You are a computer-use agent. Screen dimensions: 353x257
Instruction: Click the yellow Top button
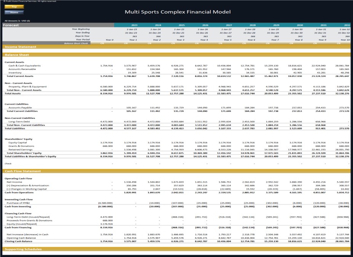(14, 7)
